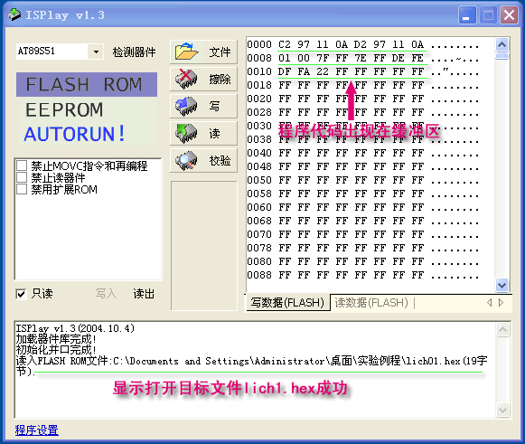525x444 pixels.
Task: Enable 禁止MOVC指令和再编程 checkbox
Action: [22, 165]
